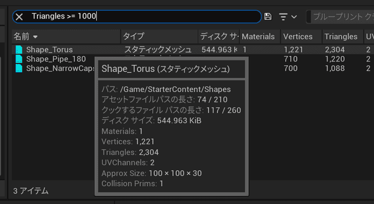Toggle sort arrow on the 名前 column

[x=35, y=37]
